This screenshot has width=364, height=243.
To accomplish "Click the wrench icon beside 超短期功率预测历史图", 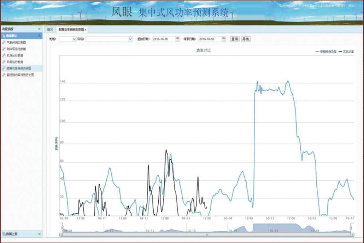I will [x=4, y=75].
